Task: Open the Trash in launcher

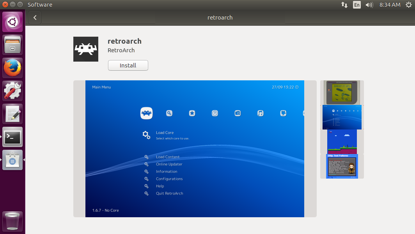Action: pyautogui.click(x=12, y=221)
